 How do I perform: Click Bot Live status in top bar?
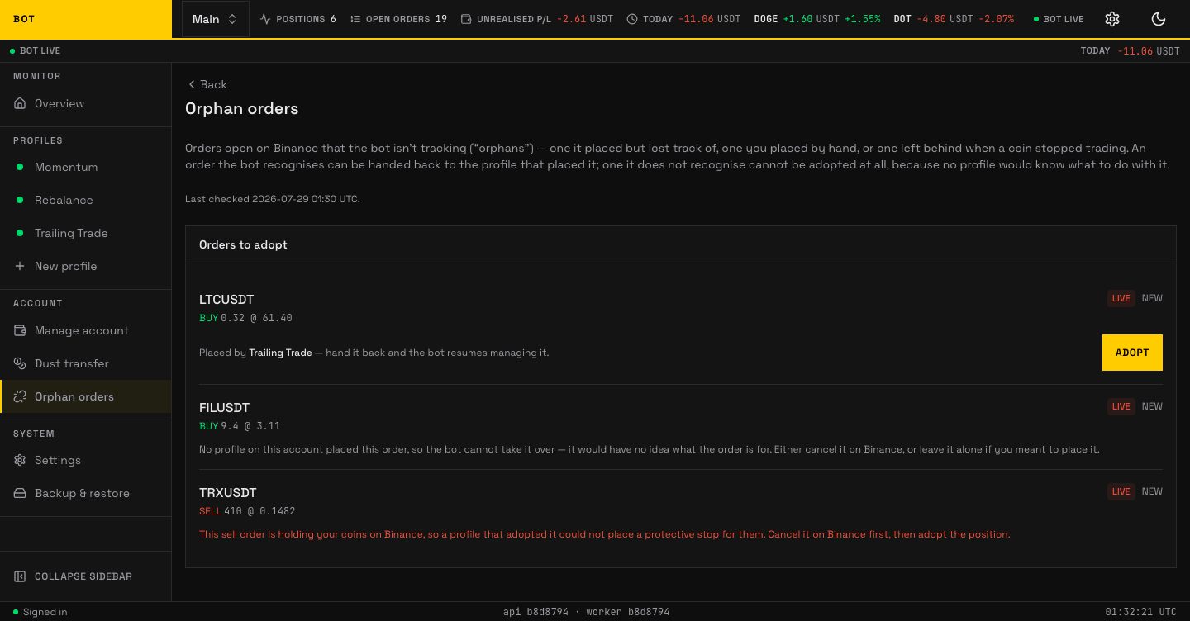coord(1059,19)
